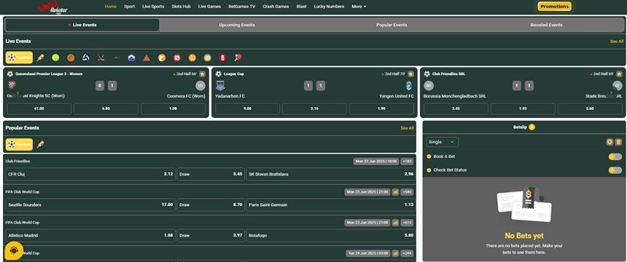Select the Football filter in Live Events
The image size is (627, 262).
pos(19,57)
